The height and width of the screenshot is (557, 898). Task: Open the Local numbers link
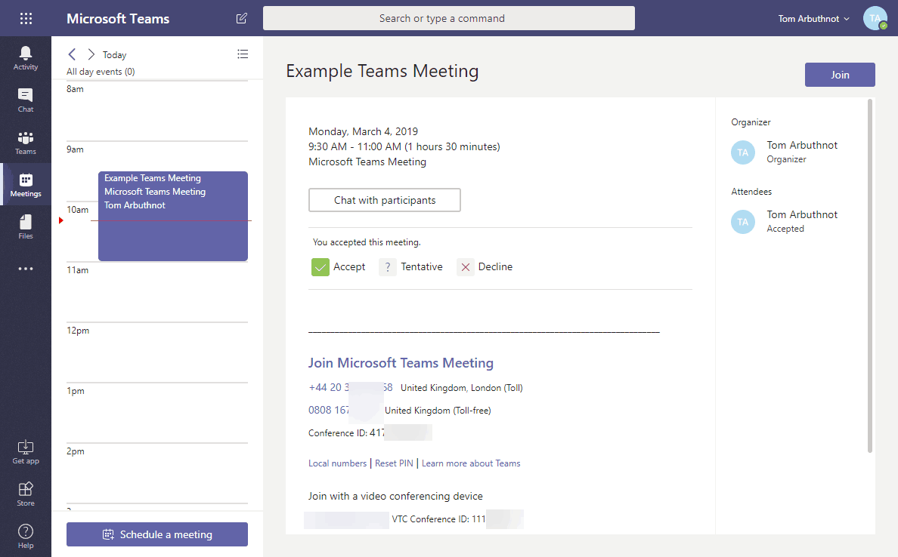(337, 463)
